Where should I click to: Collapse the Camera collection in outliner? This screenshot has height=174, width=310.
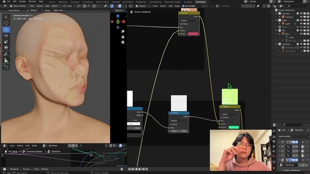[277, 14]
